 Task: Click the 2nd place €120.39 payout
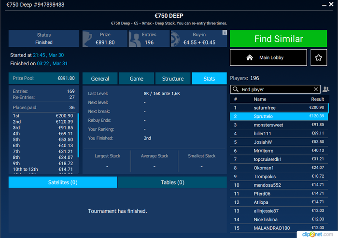[43, 122]
